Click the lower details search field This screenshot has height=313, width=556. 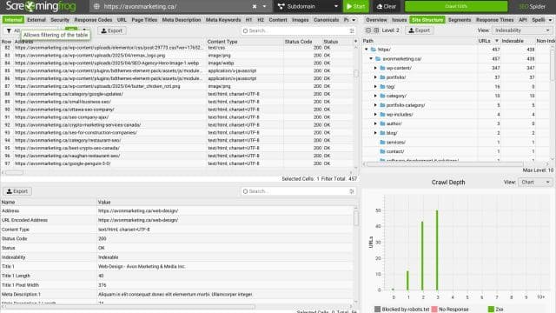(x=297, y=191)
